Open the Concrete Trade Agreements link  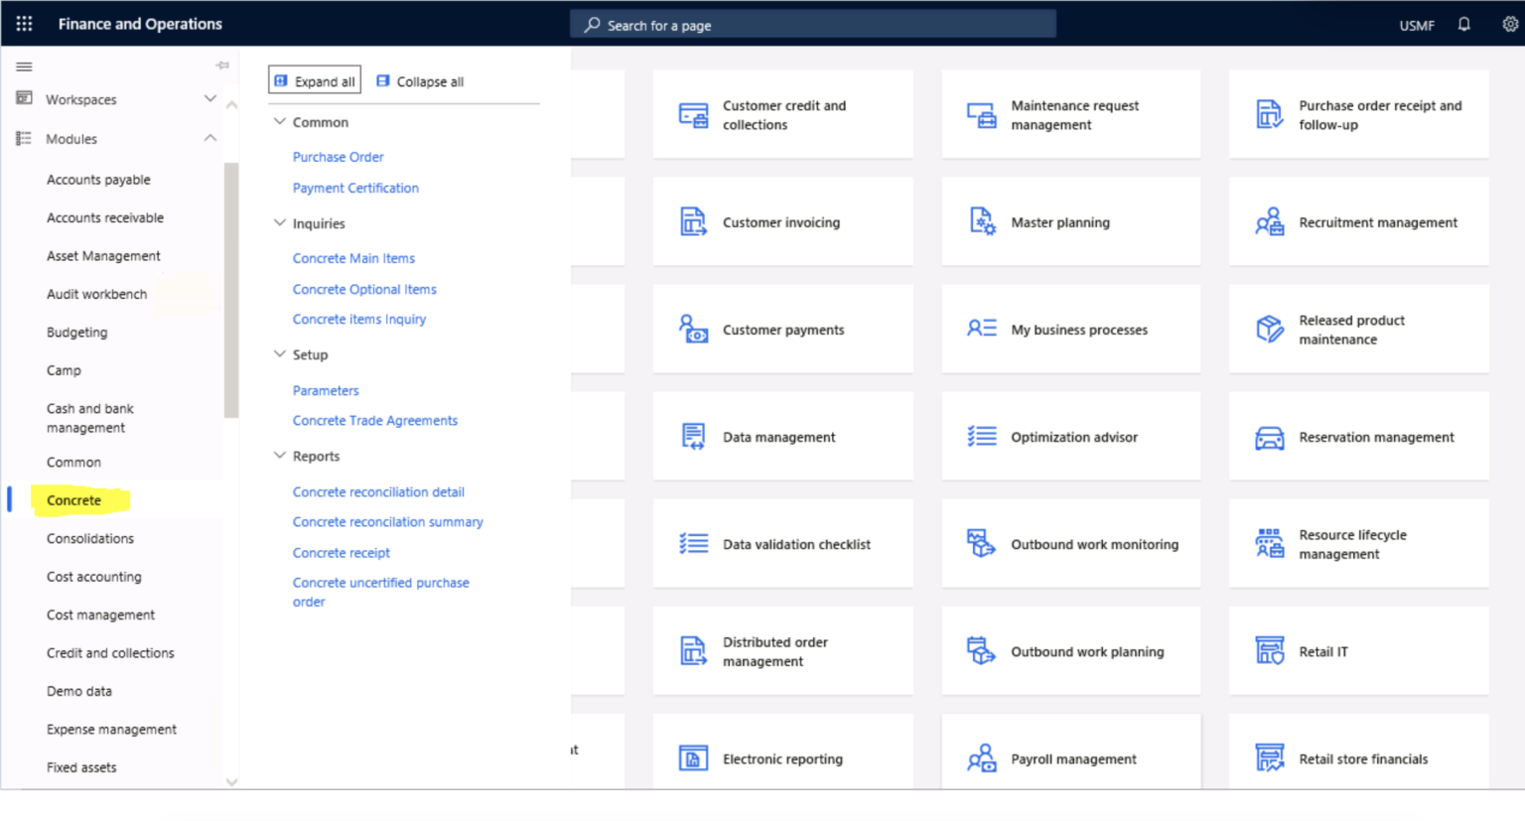tap(375, 421)
